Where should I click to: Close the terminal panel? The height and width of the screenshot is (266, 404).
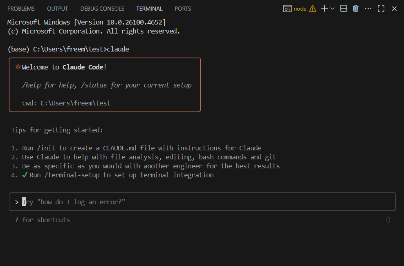pyautogui.click(x=394, y=9)
